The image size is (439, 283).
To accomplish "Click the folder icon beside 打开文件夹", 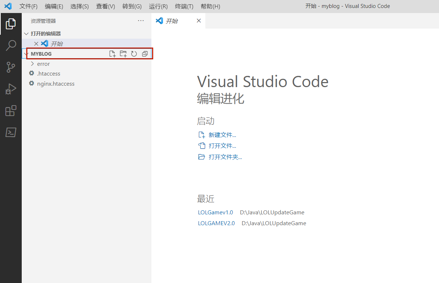I will tap(202, 157).
